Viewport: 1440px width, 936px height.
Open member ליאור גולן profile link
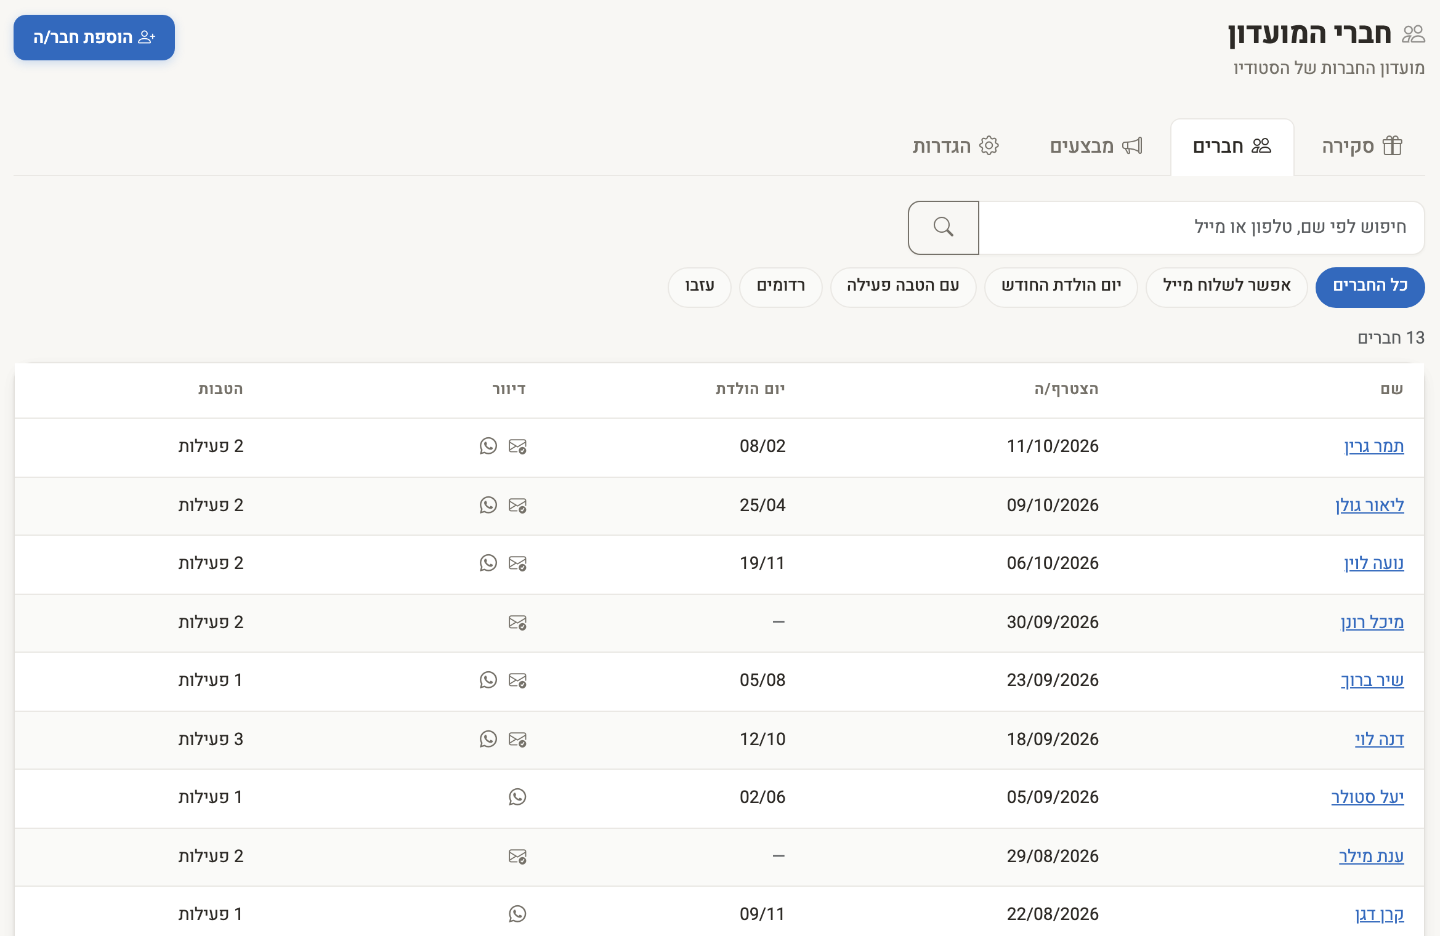tap(1370, 505)
